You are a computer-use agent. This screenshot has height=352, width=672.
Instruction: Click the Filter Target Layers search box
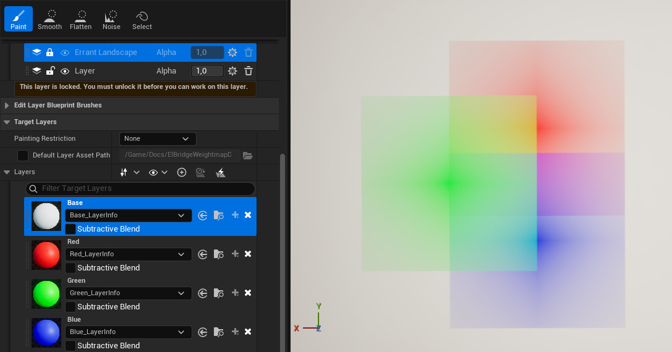tap(140, 188)
